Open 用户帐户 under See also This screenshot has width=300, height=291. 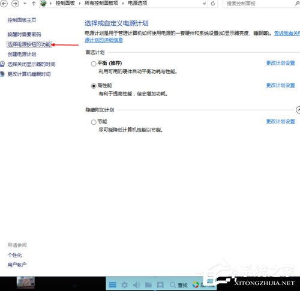(17, 265)
